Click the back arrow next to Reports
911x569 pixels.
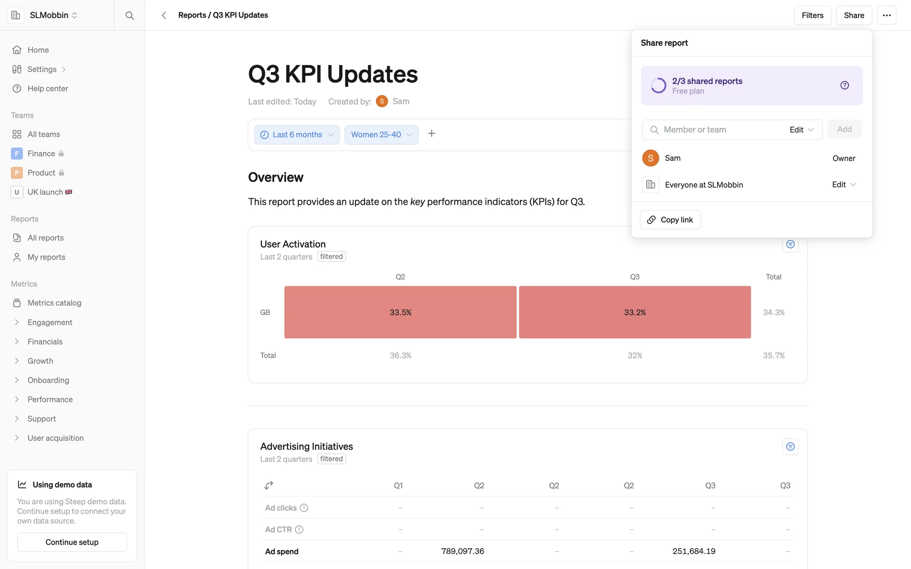(x=164, y=15)
